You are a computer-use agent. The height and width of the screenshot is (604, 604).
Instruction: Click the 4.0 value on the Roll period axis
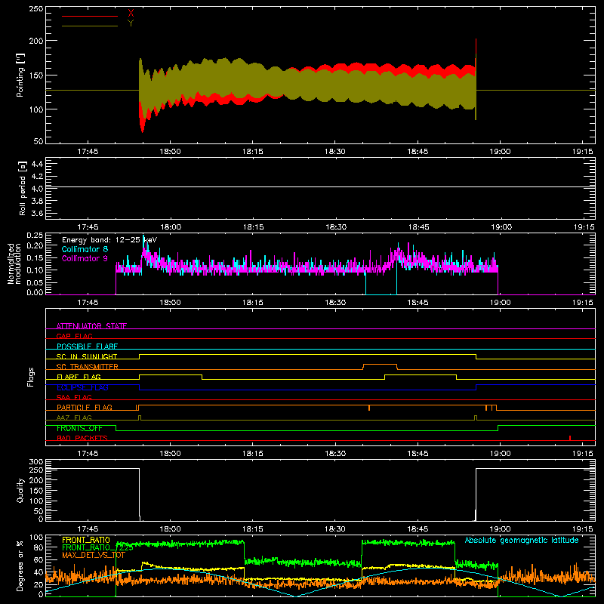[37, 188]
